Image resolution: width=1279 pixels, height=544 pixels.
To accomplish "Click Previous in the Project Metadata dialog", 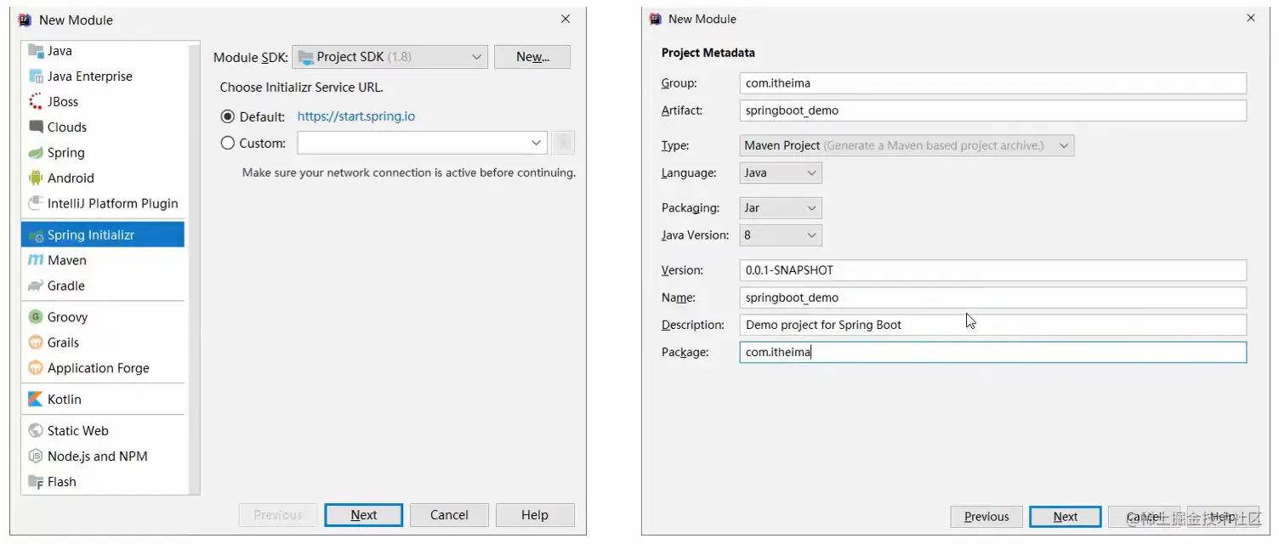I will coord(986,517).
